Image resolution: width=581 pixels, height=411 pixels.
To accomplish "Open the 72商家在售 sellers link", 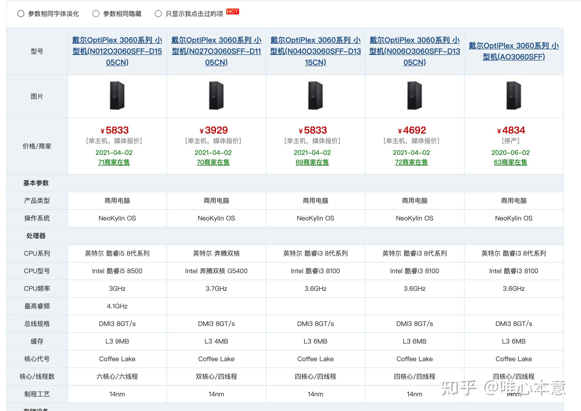I will click(x=411, y=162).
